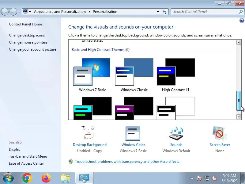Click Appearance and Personalization breadcrumb
The image size is (245, 184).
pyautogui.click(x=60, y=12)
